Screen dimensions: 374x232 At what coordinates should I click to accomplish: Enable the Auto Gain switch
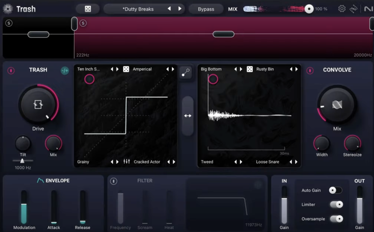[336, 190]
